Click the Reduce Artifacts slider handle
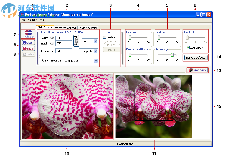The width and height of the screenshot is (232, 159). pos(130,55)
